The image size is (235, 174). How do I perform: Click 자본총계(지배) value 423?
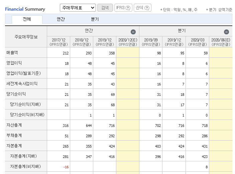click(x=205, y=157)
